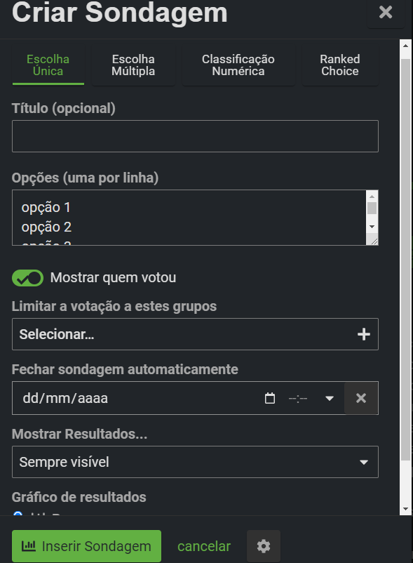The height and width of the screenshot is (563, 413).
Task: Select the partially visible chart radio button
Action: pos(18,514)
